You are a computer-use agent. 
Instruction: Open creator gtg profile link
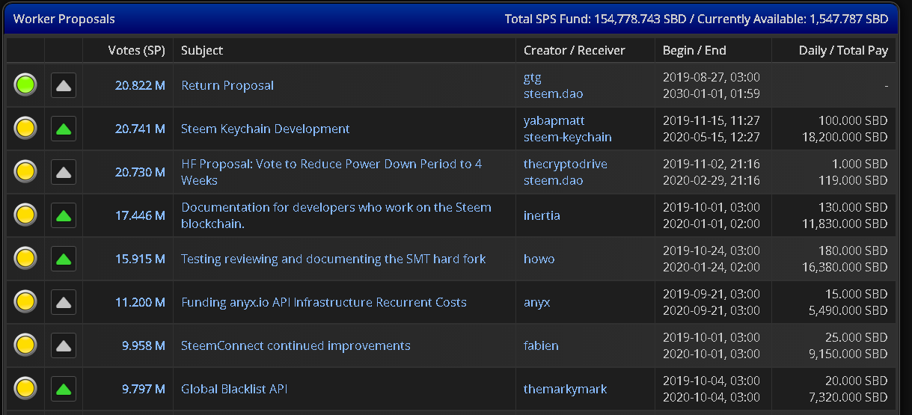click(533, 77)
